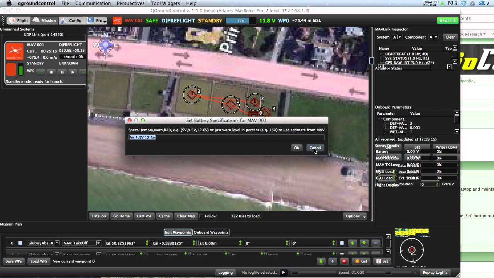Click the Write (ROM) button

446,147
